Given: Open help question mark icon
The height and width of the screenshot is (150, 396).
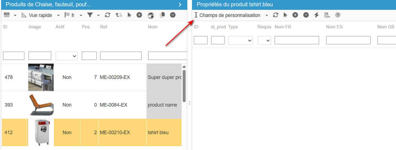Looking at the screenshot, I should pos(338,15).
